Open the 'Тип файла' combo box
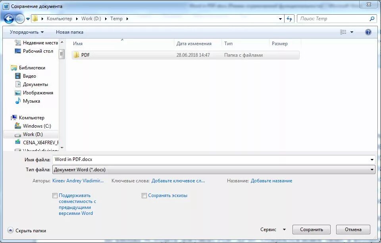 click(x=214, y=169)
